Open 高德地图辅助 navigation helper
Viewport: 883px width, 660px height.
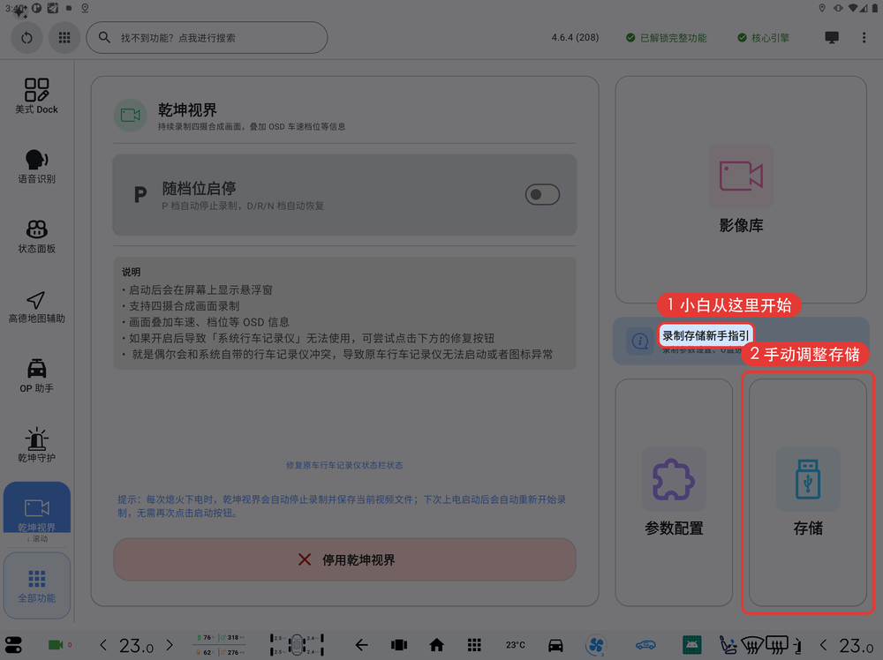(36, 307)
